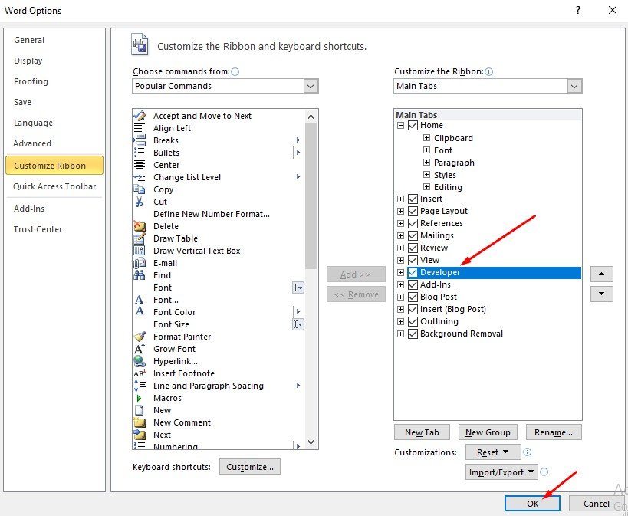
Task: Click the Copy command icon
Action: coord(140,189)
